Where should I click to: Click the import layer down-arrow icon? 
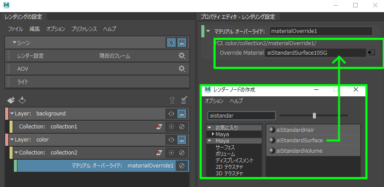(x=22, y=100)
